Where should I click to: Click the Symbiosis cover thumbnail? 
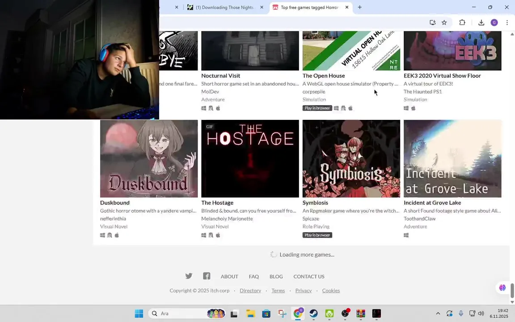tap(351, 159)
